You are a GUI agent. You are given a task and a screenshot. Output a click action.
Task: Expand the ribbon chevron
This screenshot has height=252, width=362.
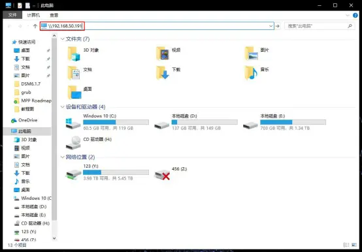click(348, 16)
